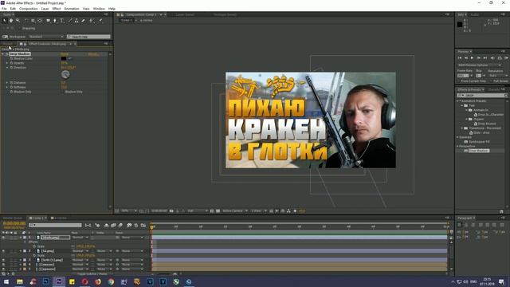
Task: Hide the first layer with eye toggle
Action: (x=3, y=238)
